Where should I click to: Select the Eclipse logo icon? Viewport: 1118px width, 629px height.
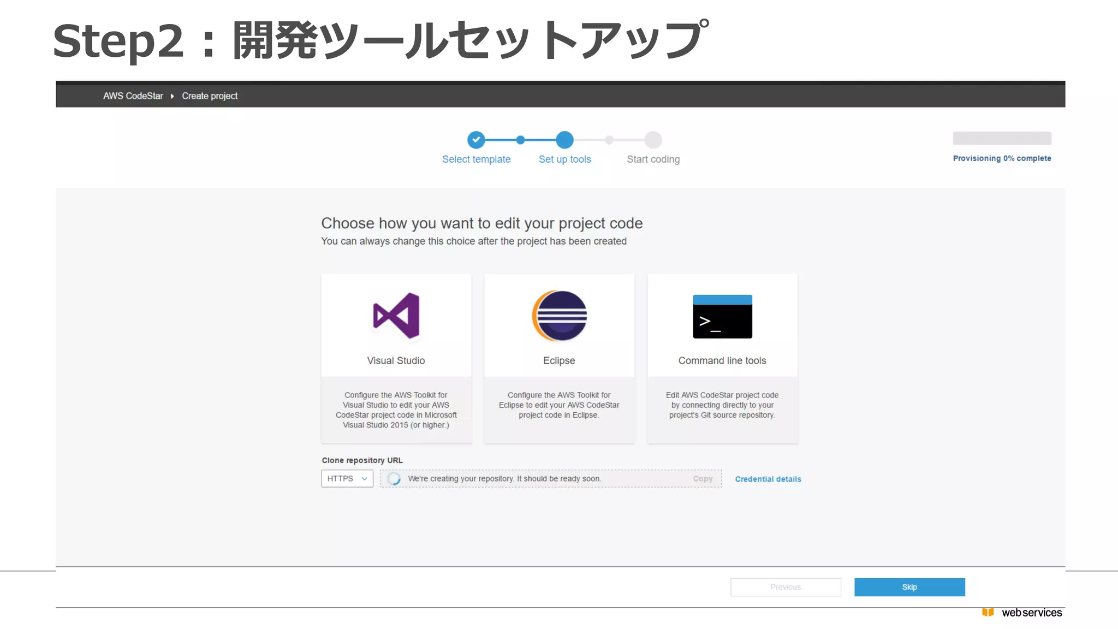tap(560, 316)
